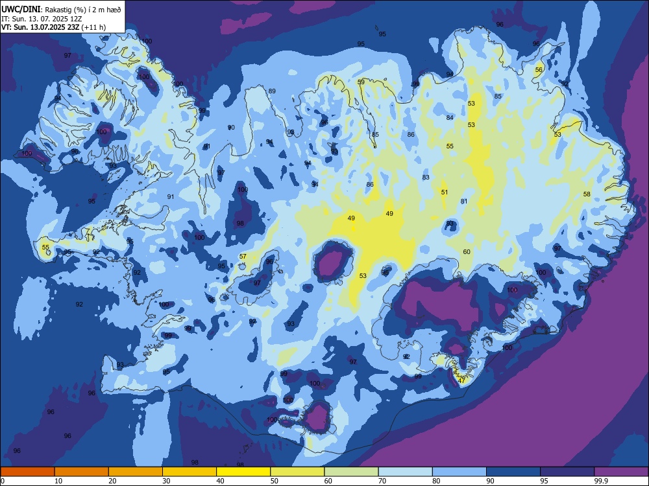
Task: Click the colour scale label '0'
Action: (x=3, y=481)
